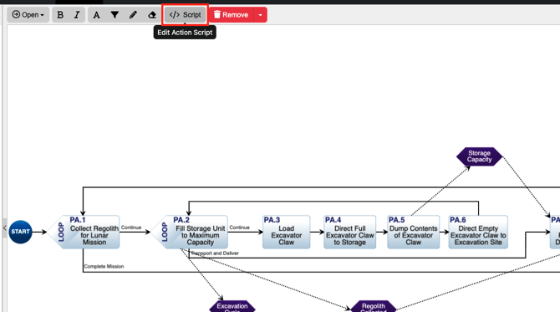560x312 pixels.
Task: Toggle italic text formatting
Action: (x=77, y=15)
